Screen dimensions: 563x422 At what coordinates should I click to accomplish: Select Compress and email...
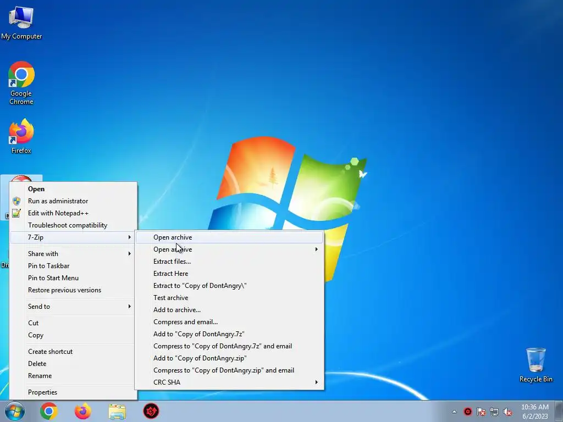pos(229,322)
